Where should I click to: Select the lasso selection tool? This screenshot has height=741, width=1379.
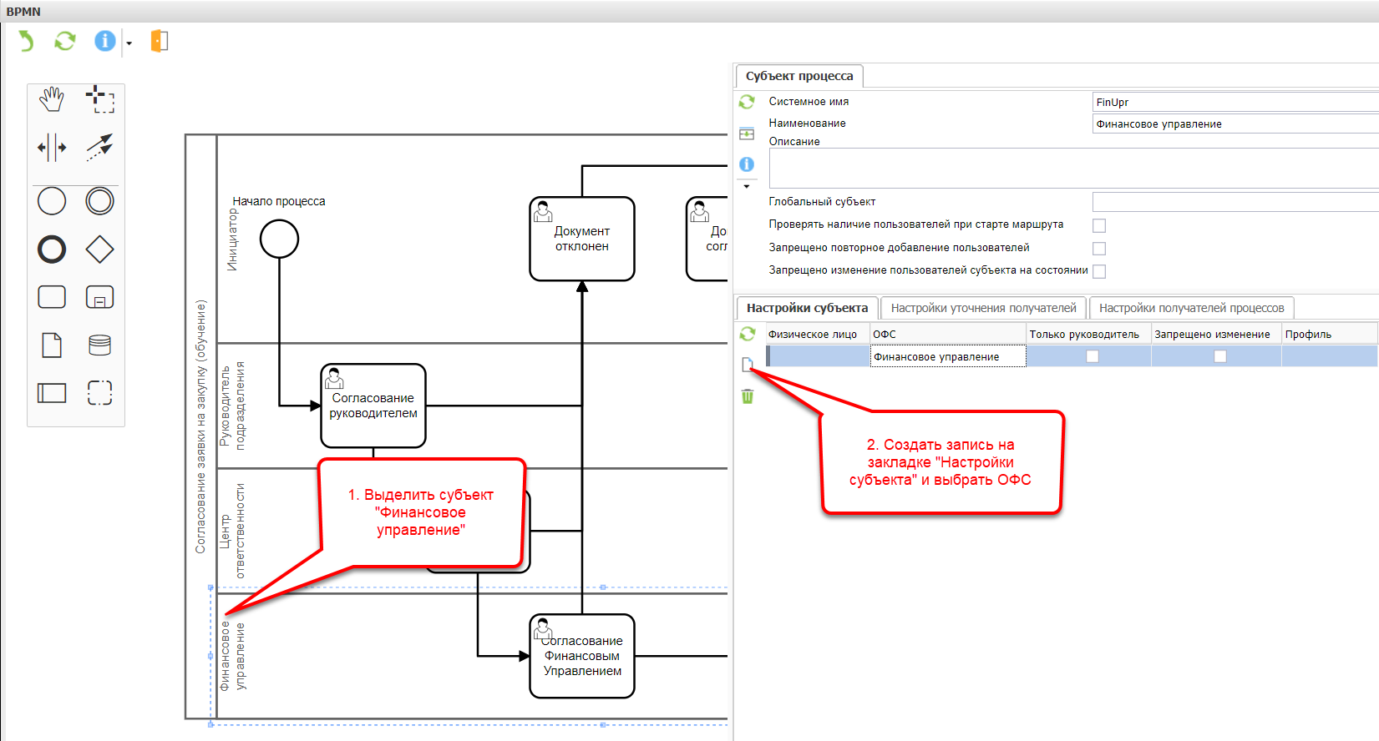[99, 100]
